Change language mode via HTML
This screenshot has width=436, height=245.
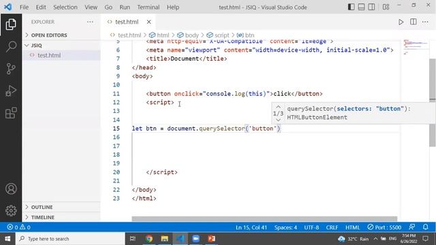[x=353, y=227]
